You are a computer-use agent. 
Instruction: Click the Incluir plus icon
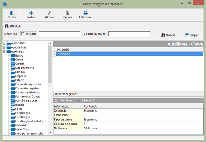coord(31,13)
